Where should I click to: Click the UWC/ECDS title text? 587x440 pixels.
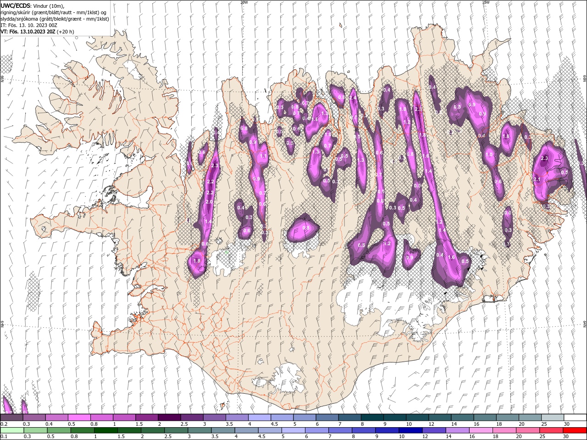(x=16, y=5)
